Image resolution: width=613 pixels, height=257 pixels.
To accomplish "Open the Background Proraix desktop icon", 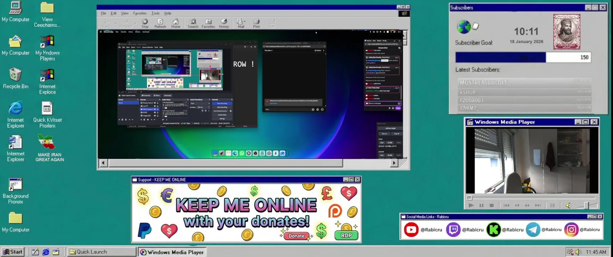I will click(x=15, y=191).
